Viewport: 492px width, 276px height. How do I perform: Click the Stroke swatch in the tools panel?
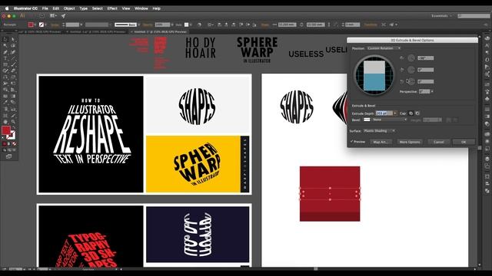(x=12, y=135)
